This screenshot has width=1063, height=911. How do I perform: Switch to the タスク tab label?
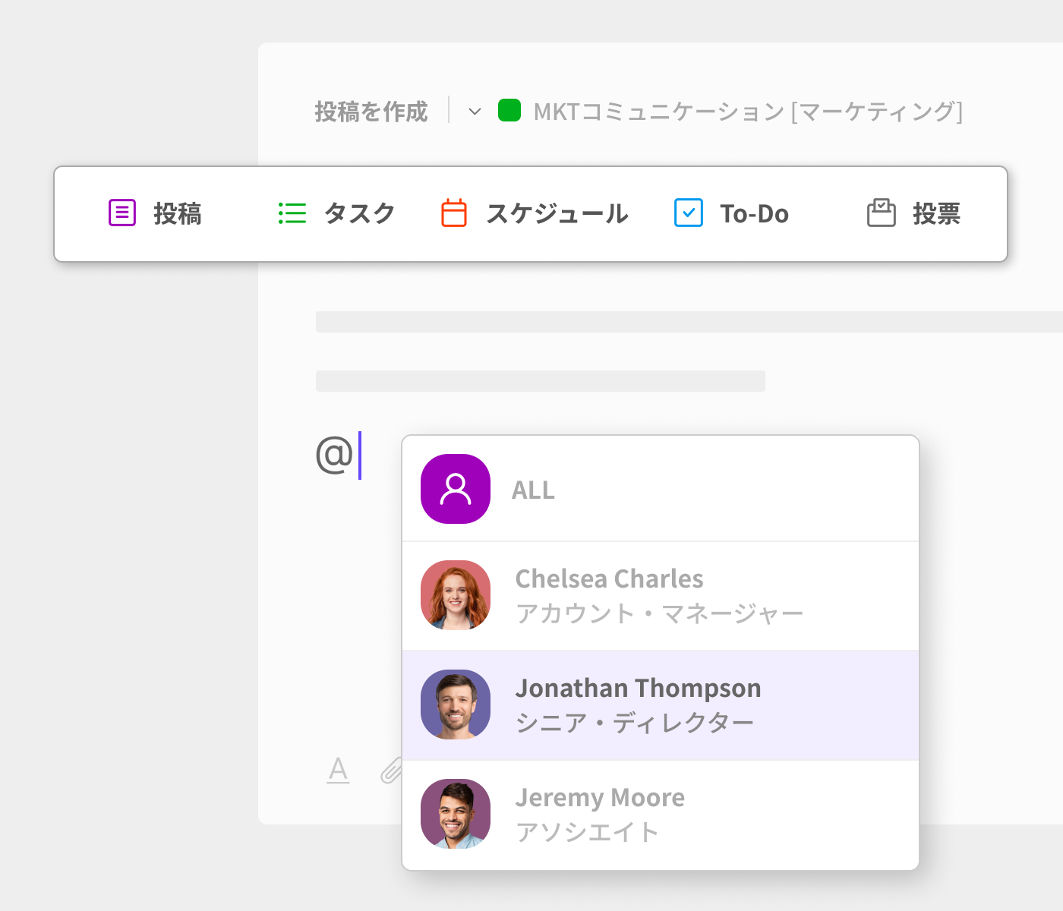359,214
